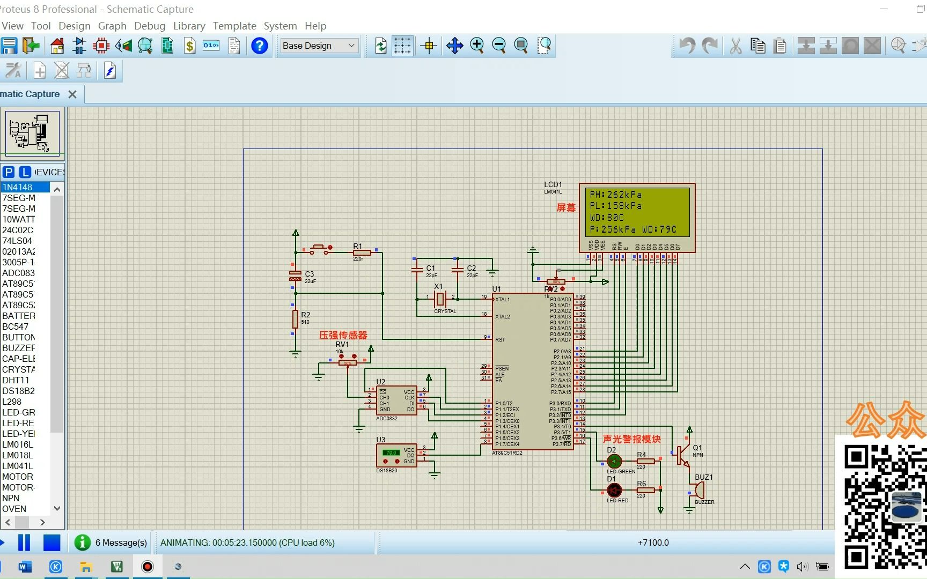Screen dimensions: 927x579
Task: Open the System menu
Action: click(280, 26)
